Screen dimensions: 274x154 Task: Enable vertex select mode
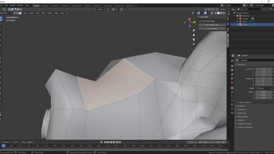pos(15,13)
